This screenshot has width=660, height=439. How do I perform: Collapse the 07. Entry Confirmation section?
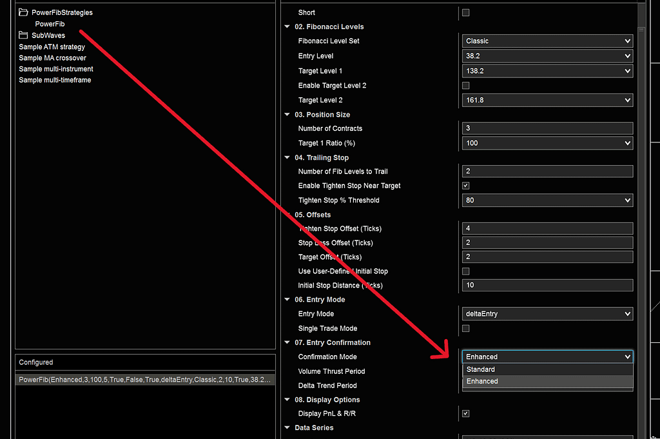point(287,342)
